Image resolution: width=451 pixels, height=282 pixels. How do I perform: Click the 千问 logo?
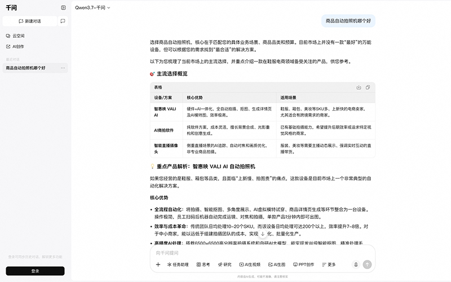(x=11, y=8)
